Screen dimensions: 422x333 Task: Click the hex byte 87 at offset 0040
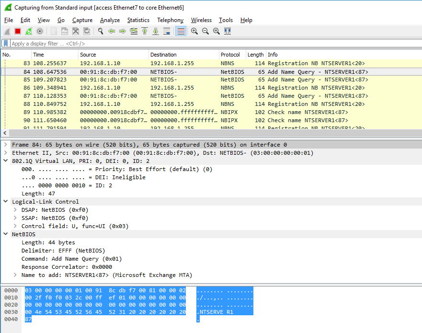(x=28, y=319)
